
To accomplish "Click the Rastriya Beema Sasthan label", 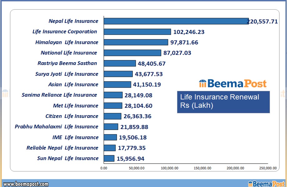I will tap(67, 63).
